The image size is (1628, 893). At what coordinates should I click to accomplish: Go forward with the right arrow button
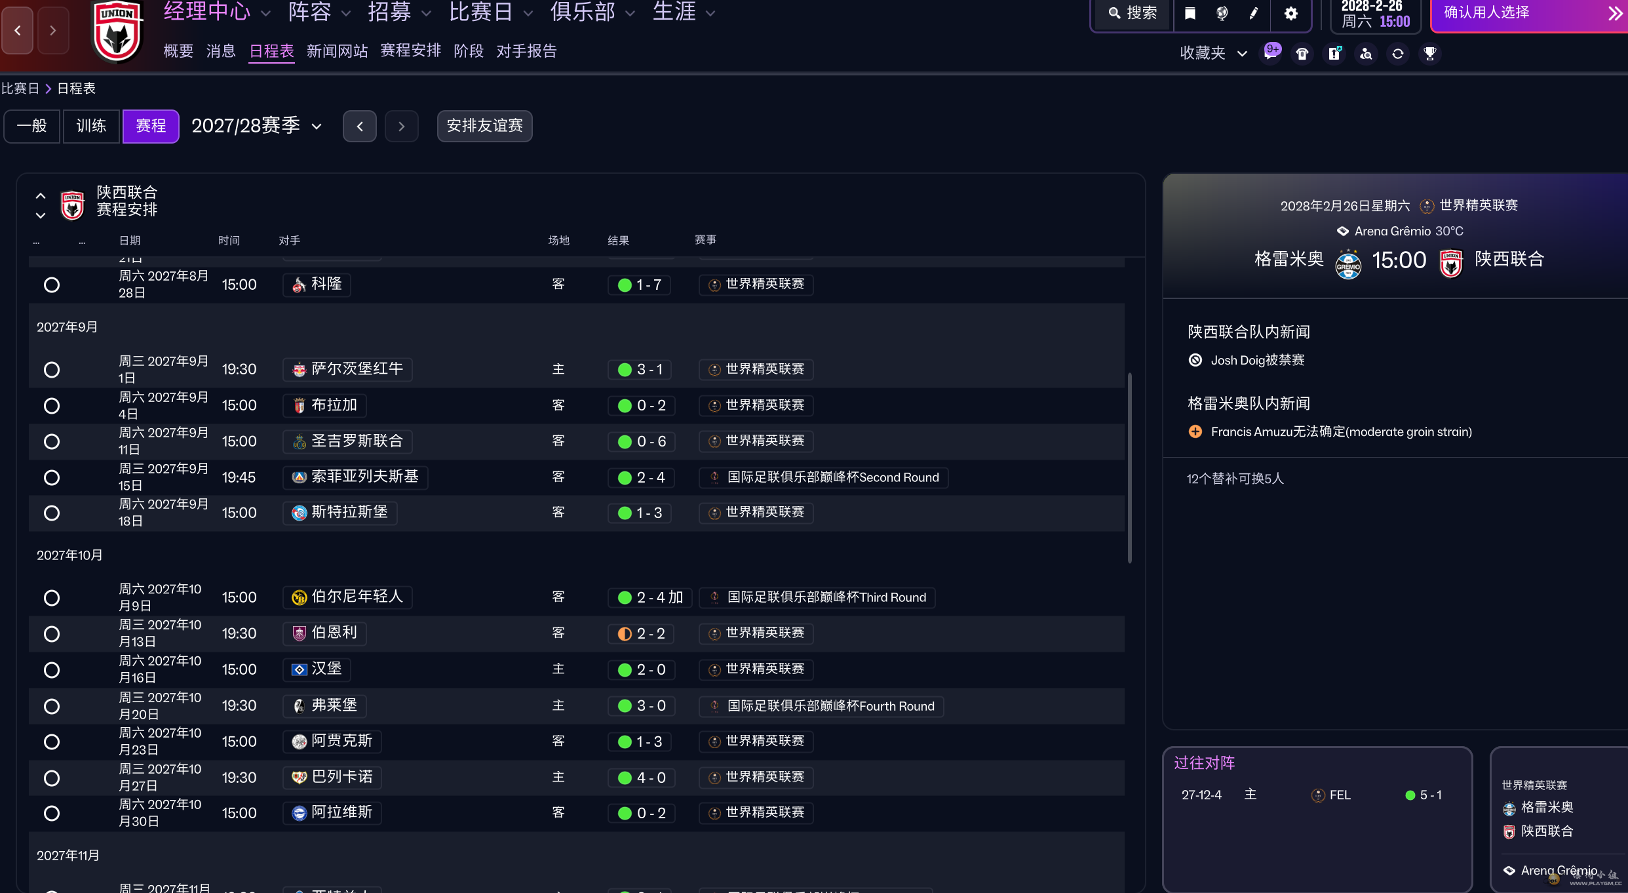[x=53, y=30]
